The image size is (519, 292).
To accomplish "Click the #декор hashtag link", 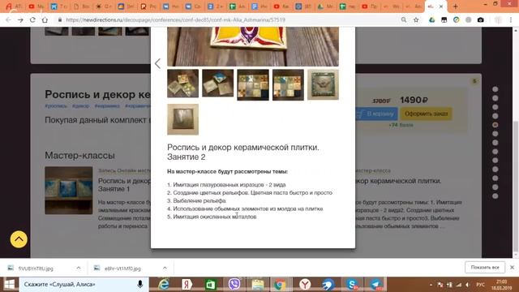I will tap(81, 106).
